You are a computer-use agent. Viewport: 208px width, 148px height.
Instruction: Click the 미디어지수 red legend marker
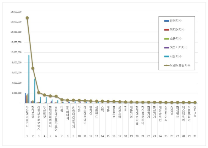pos(166,30)
